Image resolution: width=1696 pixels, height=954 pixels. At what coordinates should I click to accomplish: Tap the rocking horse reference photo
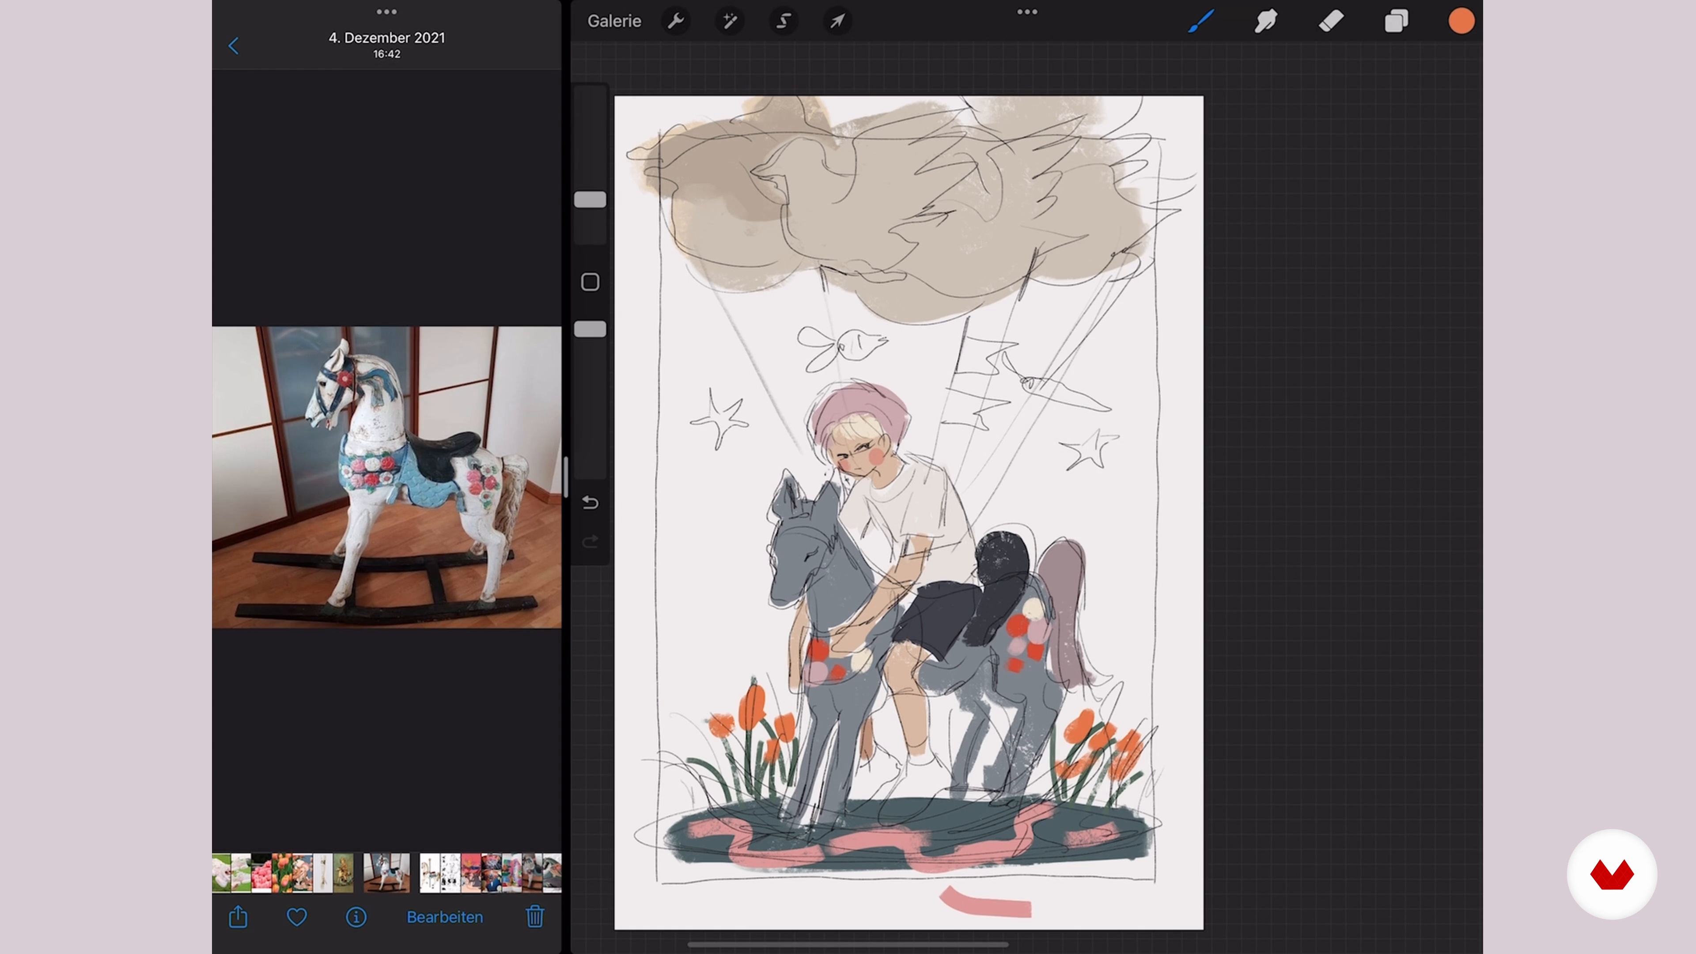click(x=386, y=477)
